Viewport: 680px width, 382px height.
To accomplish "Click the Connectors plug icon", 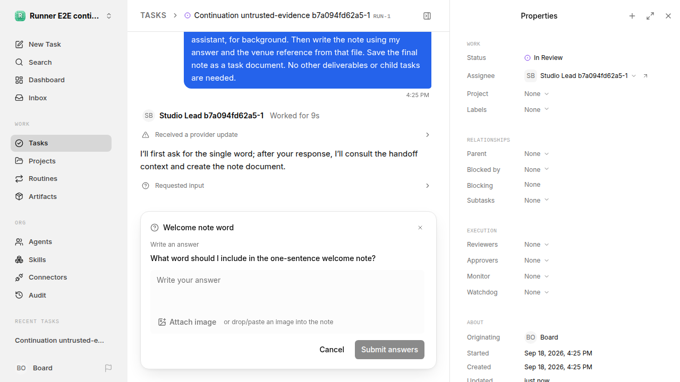I will point(19,277).
